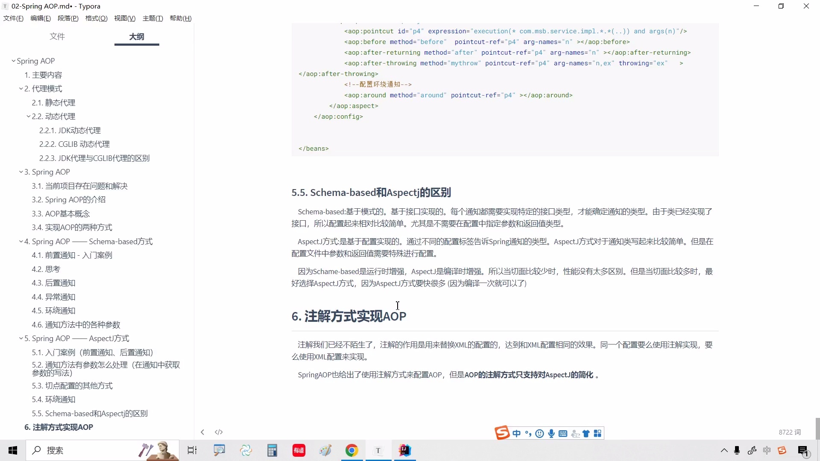Collapse section 2. 代理模式 in outline
Image resolution: width=820 pixels, height=461 pixels.
click(21, 88)
